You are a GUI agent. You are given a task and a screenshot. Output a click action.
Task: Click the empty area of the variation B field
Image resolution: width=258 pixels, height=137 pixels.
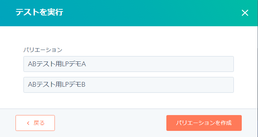coord(159,85)
